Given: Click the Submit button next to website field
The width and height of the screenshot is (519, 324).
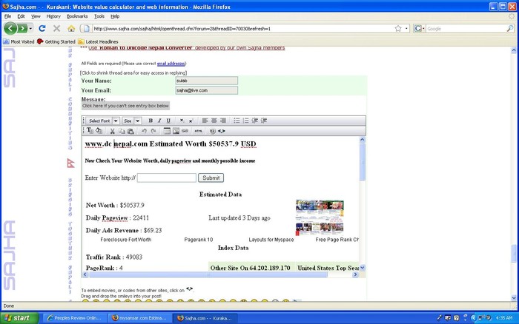Looking at the screenshot, I should (x=211, y=178).
